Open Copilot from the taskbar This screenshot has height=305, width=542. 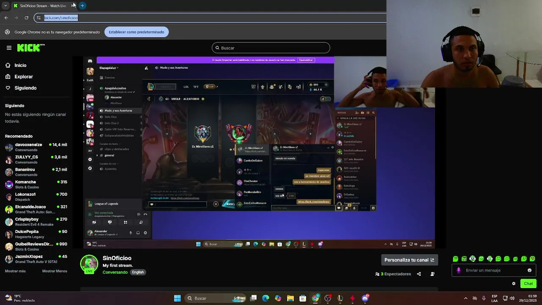[x=278, y=298]
